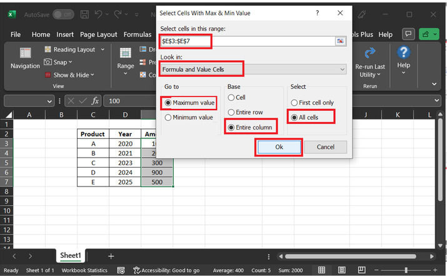Click the Select cells range input field
This screenshot has width=447, height=276.
[247, 41]
